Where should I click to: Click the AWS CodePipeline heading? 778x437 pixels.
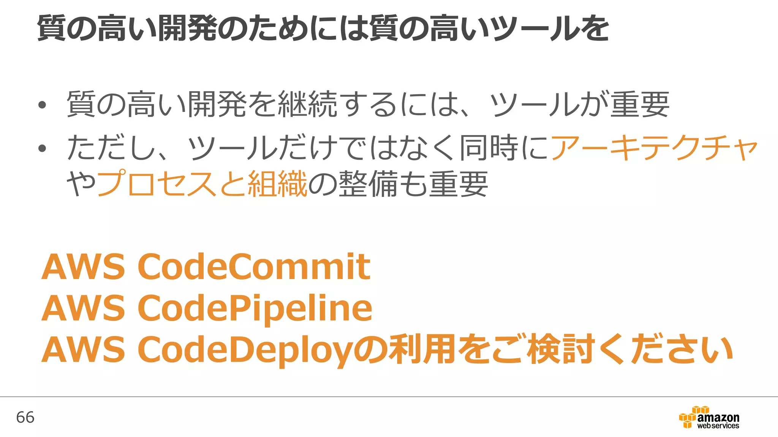pos(207,308)
